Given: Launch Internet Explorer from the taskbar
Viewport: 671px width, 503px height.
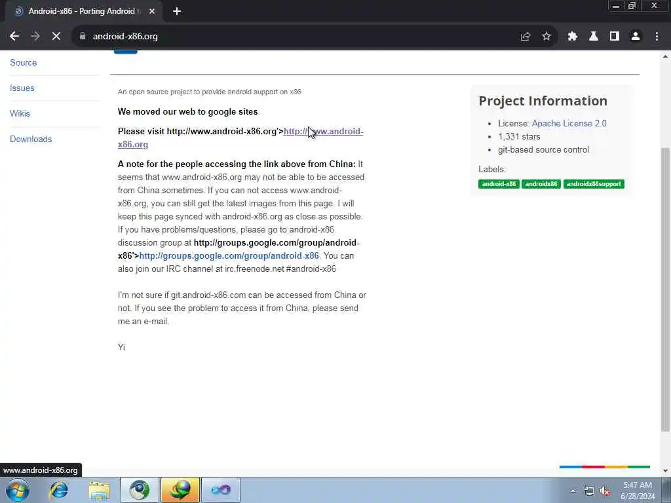Looking at the screenshot, I should point(58,490).
